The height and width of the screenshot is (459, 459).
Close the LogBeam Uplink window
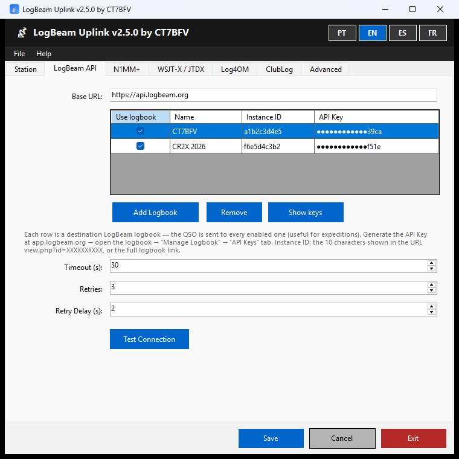click(440, 10)
